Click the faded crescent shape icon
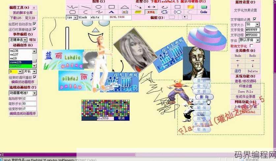 coord(191,12)
